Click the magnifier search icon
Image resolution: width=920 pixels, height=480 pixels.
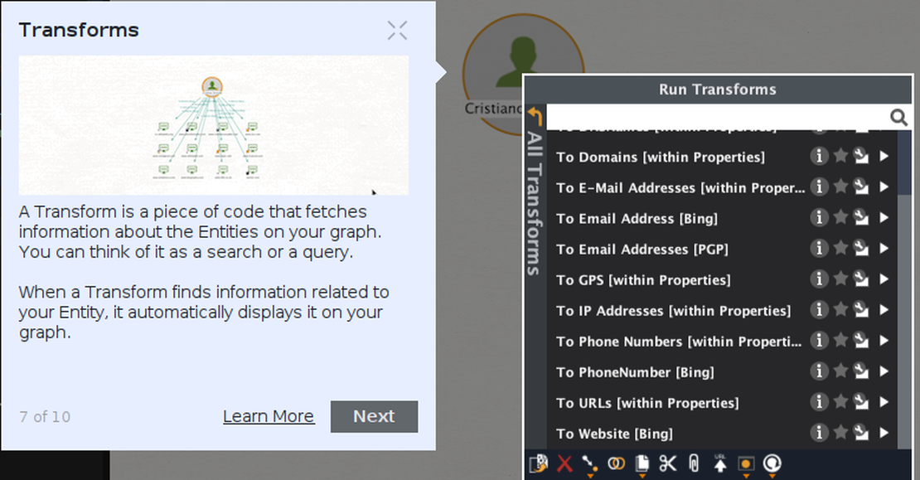(x=899, y=118)
